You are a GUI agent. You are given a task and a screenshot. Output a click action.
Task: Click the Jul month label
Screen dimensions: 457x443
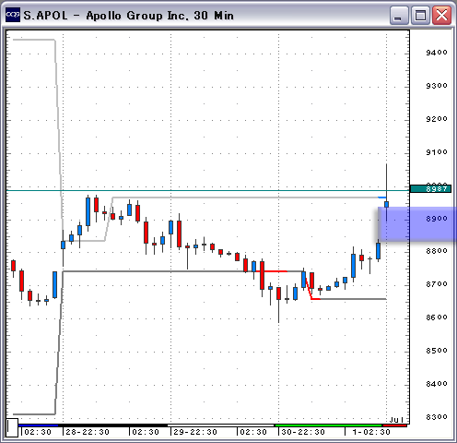click(x=396, y=420)
